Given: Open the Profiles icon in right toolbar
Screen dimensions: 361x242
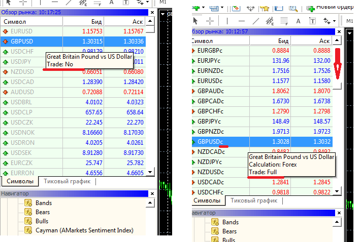Looking at the screenshot, I should pyautogui.click(x=214, y=8).
